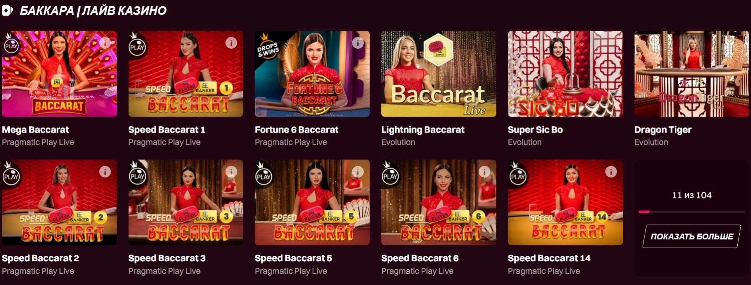The image size is (751, 285).
Task: Click Evolution provider under Dragon Tiger
Action: 651,142
